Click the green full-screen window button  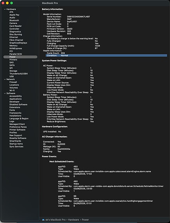12,3
